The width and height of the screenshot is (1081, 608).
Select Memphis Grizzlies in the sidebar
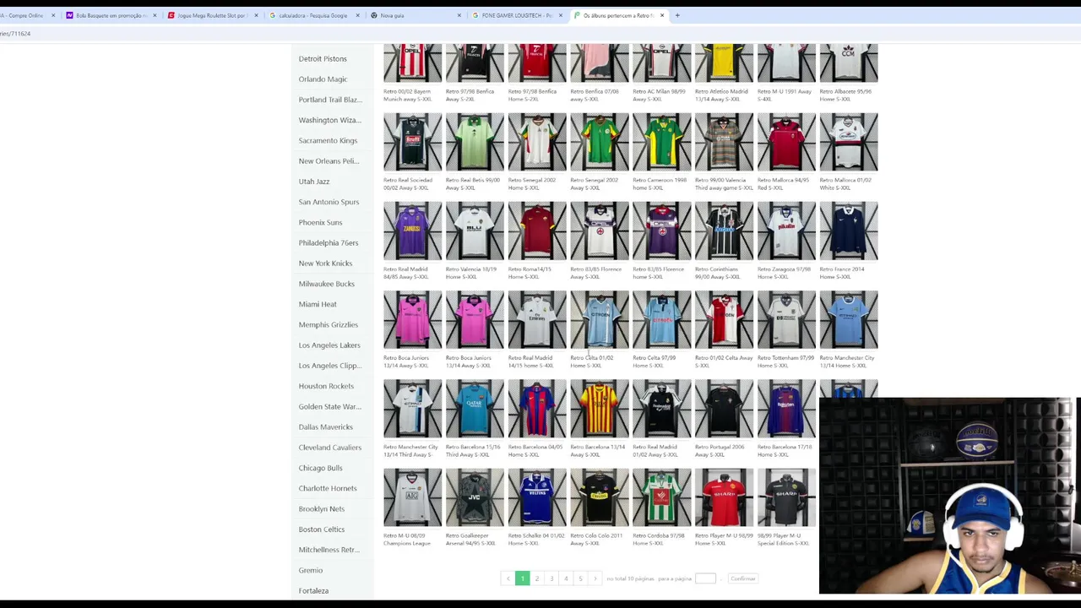coord(328,325)
